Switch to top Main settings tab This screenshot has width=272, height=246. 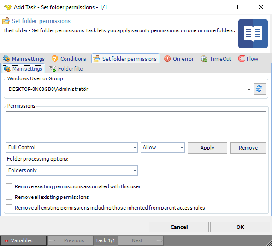coord(24,59)
